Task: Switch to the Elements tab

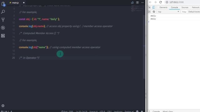Action: (x=163, y=7)
